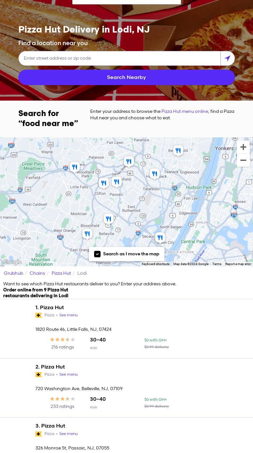This screenshot has width=253, height=453.
Task: Open the Grubhub breadcrumb link
Action: click(x=14, y=273)
